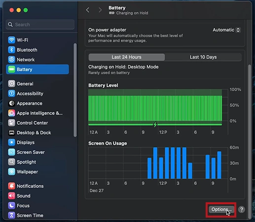The width and height of the screenshot is (255, 222).
Task: Click the green zoom window button
Action: 26,10
